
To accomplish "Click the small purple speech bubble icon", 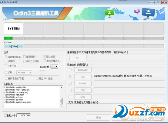I will [137, 11].
